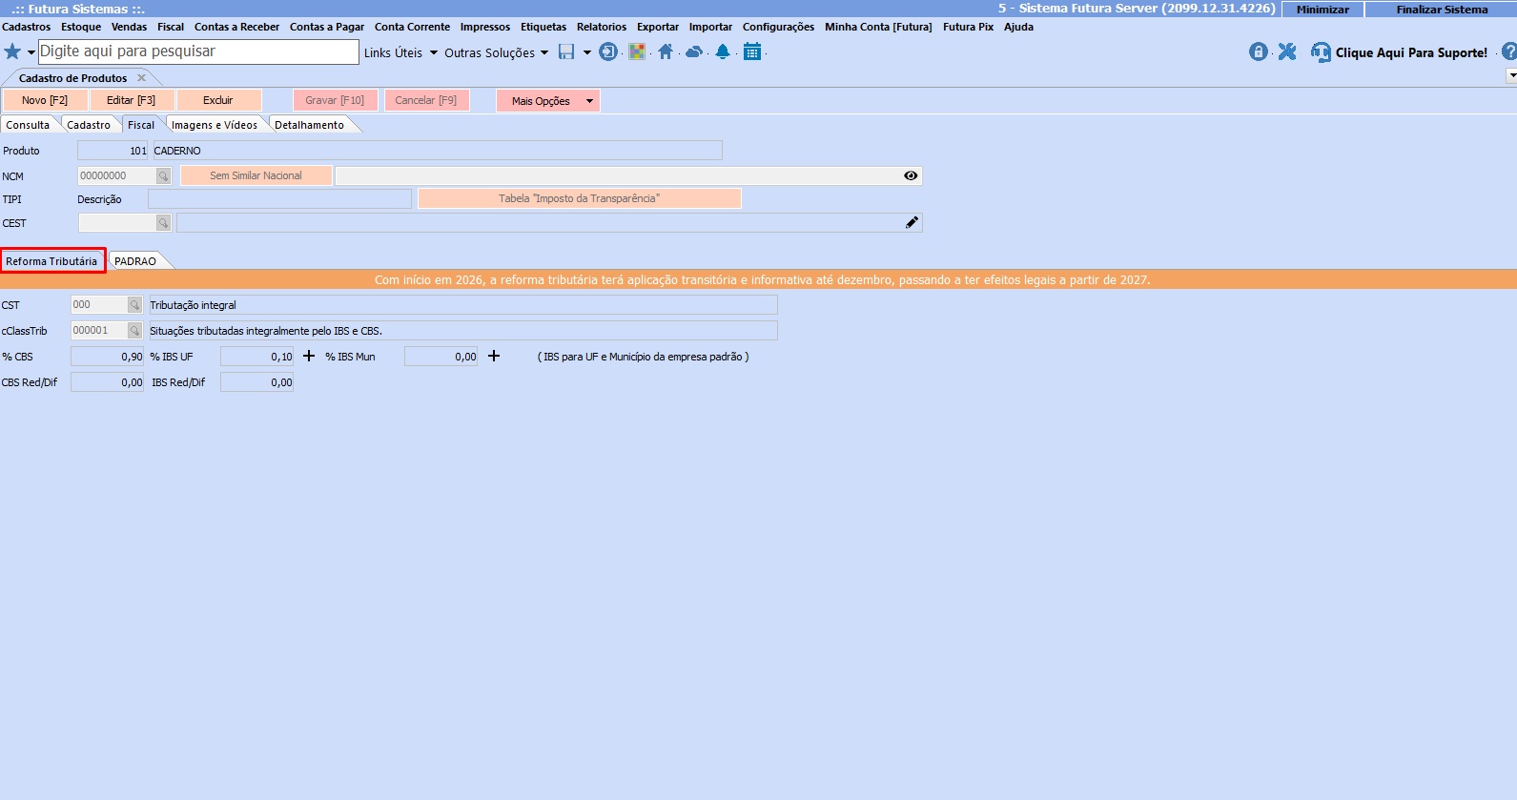Open the Fiscal menu in menu bar

click(x=171, y=27)
